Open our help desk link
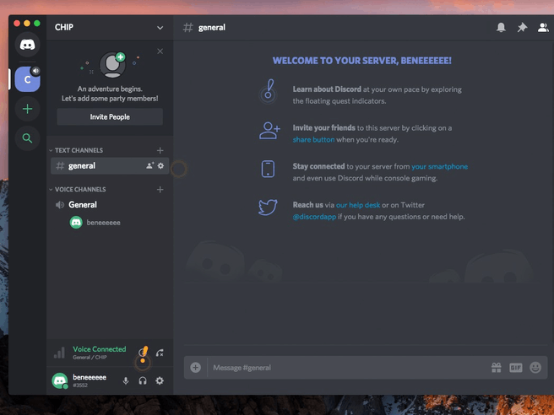The height and width of the screenshot is (415, 554). [358, 205]
